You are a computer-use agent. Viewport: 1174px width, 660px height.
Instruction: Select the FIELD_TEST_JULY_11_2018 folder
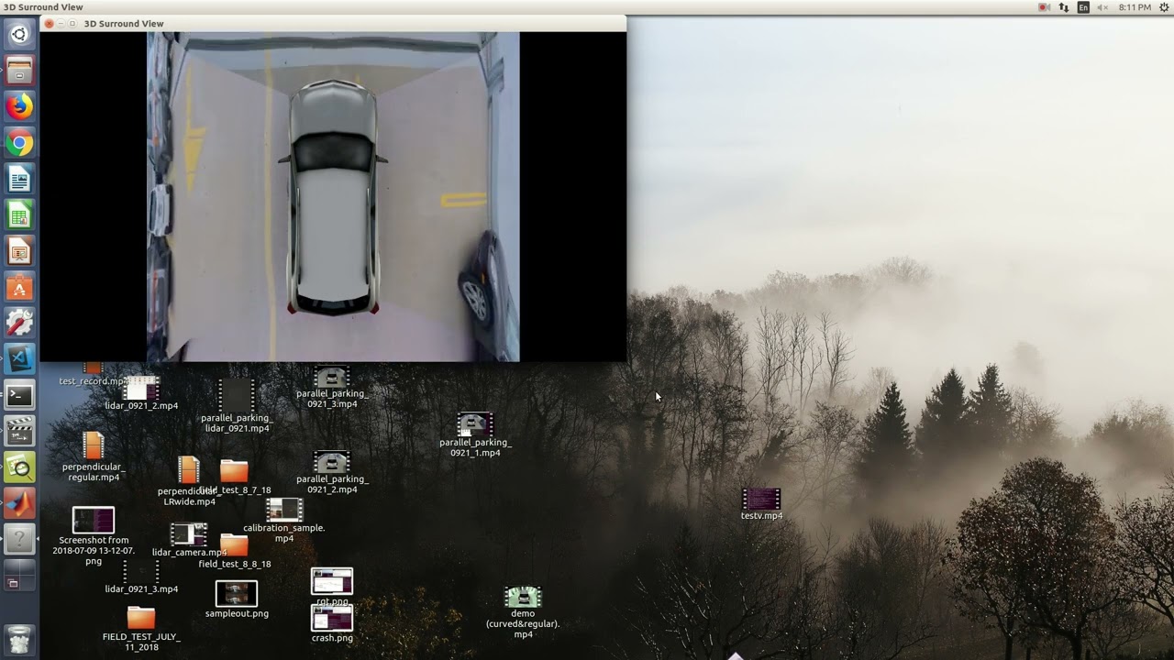click(141, 630)
